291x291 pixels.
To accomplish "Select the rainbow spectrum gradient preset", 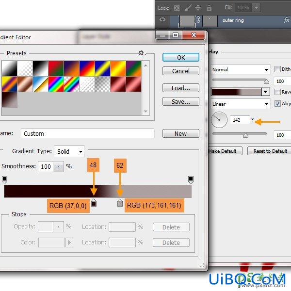I will tap(56, 84).
